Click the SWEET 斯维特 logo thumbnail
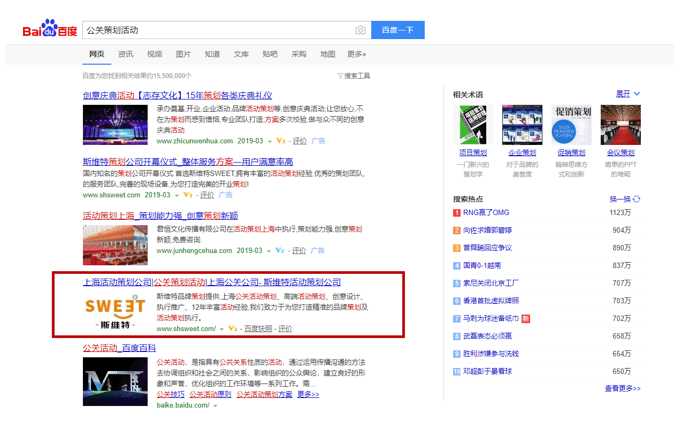 click(115, 311)
